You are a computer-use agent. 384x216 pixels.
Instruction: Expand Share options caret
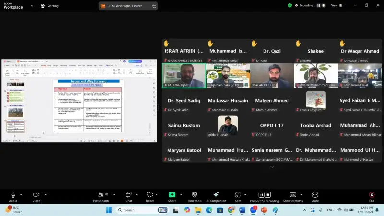(181, 195)
